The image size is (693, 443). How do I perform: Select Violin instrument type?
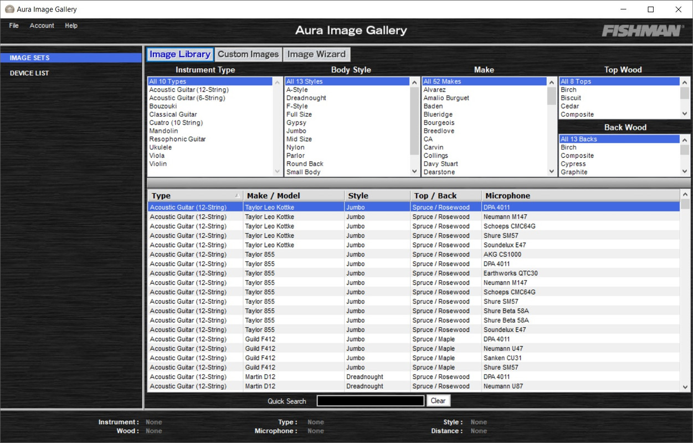(210, 164)
